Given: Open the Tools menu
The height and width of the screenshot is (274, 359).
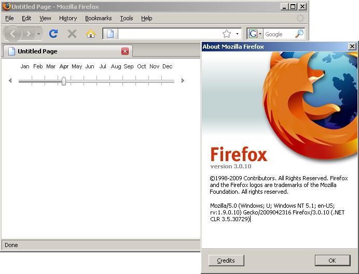Looking at the screenshot, I should click(127, 18).
